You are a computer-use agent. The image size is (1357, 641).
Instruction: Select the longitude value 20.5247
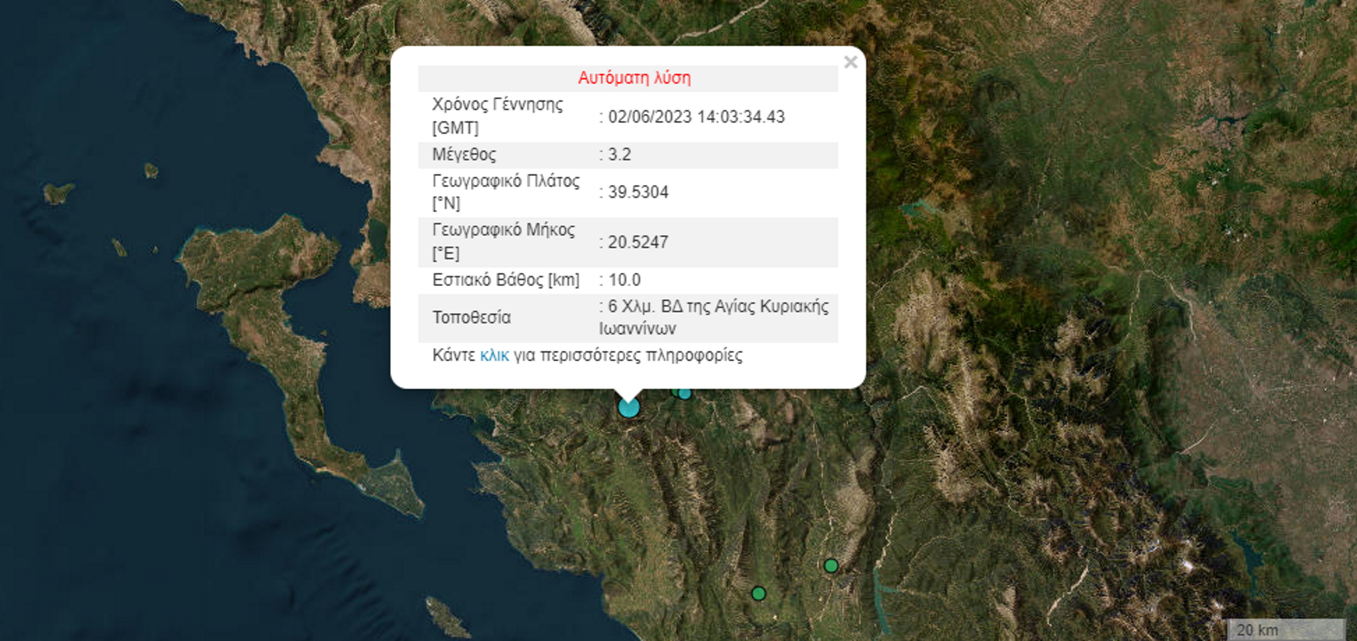(x=638, y=242)
